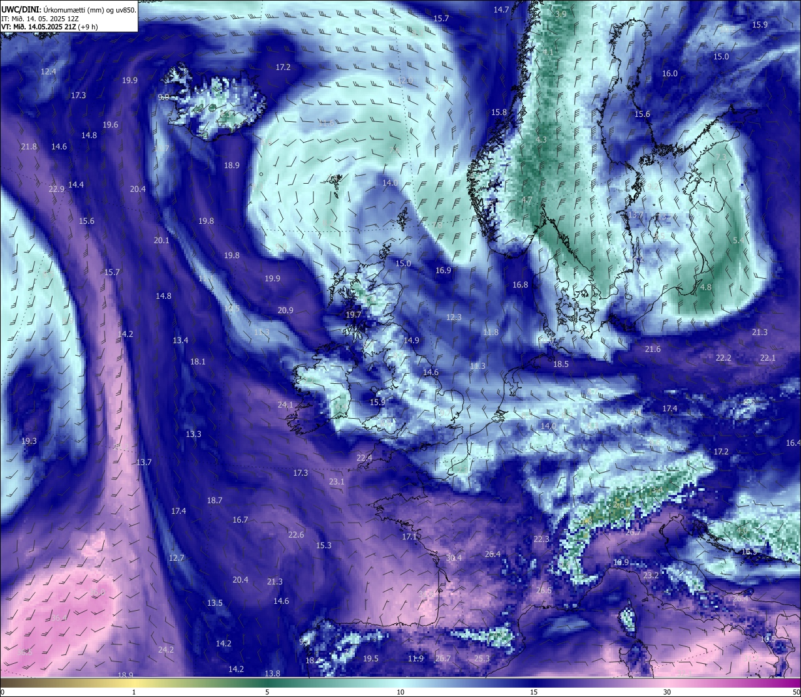Select the 22.1 value label

point(767,358)
